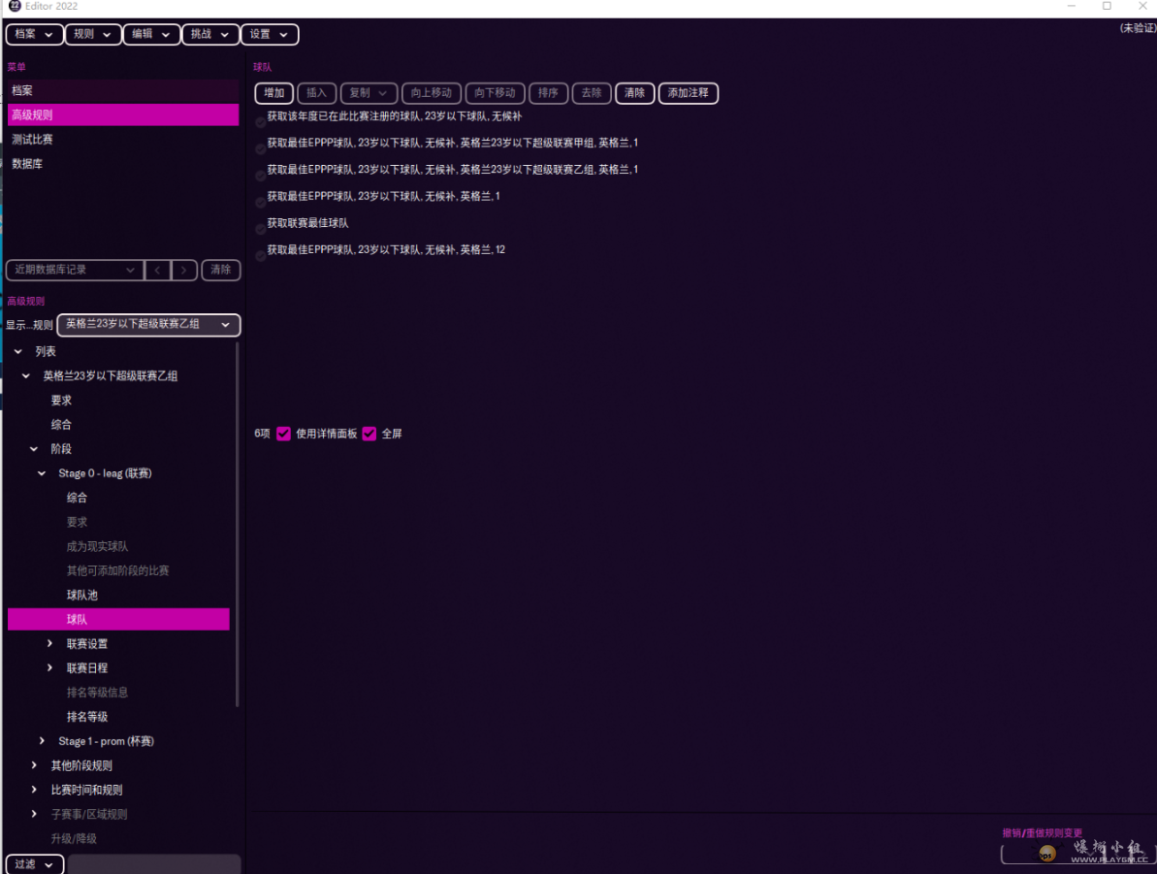Collapse the 英格兰23岁以下超级联赛乙组 tree node
This screenshot has height=874, width=1157.
point(26,376)
